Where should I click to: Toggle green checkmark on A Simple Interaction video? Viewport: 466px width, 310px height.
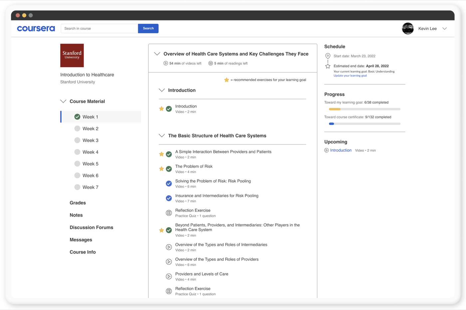point(169,154)
